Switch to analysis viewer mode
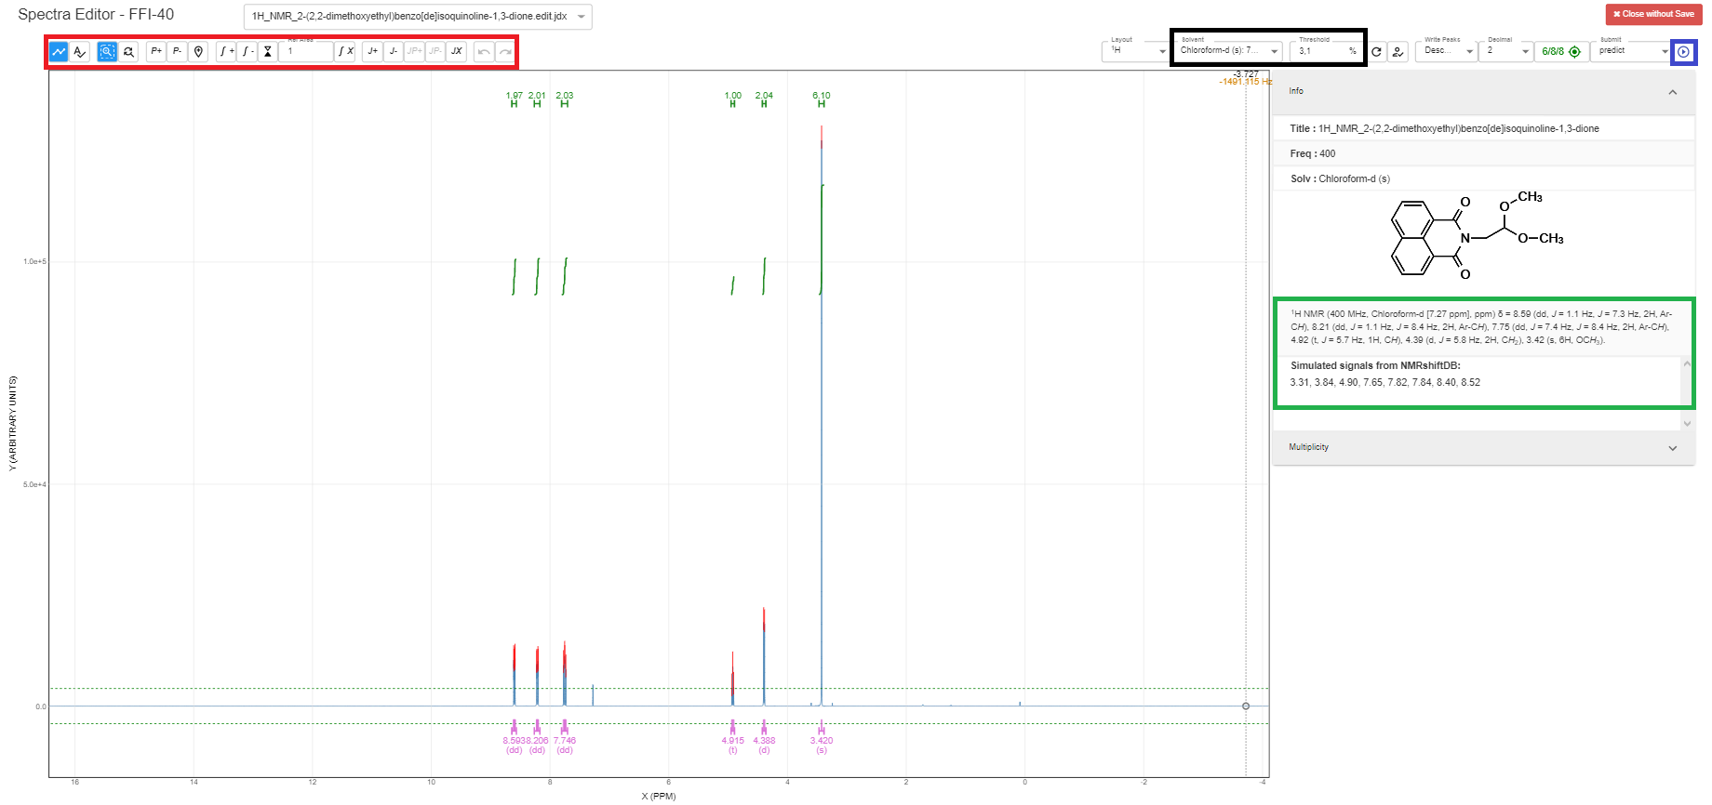The image size is (1712, 805). pos(80,52)
